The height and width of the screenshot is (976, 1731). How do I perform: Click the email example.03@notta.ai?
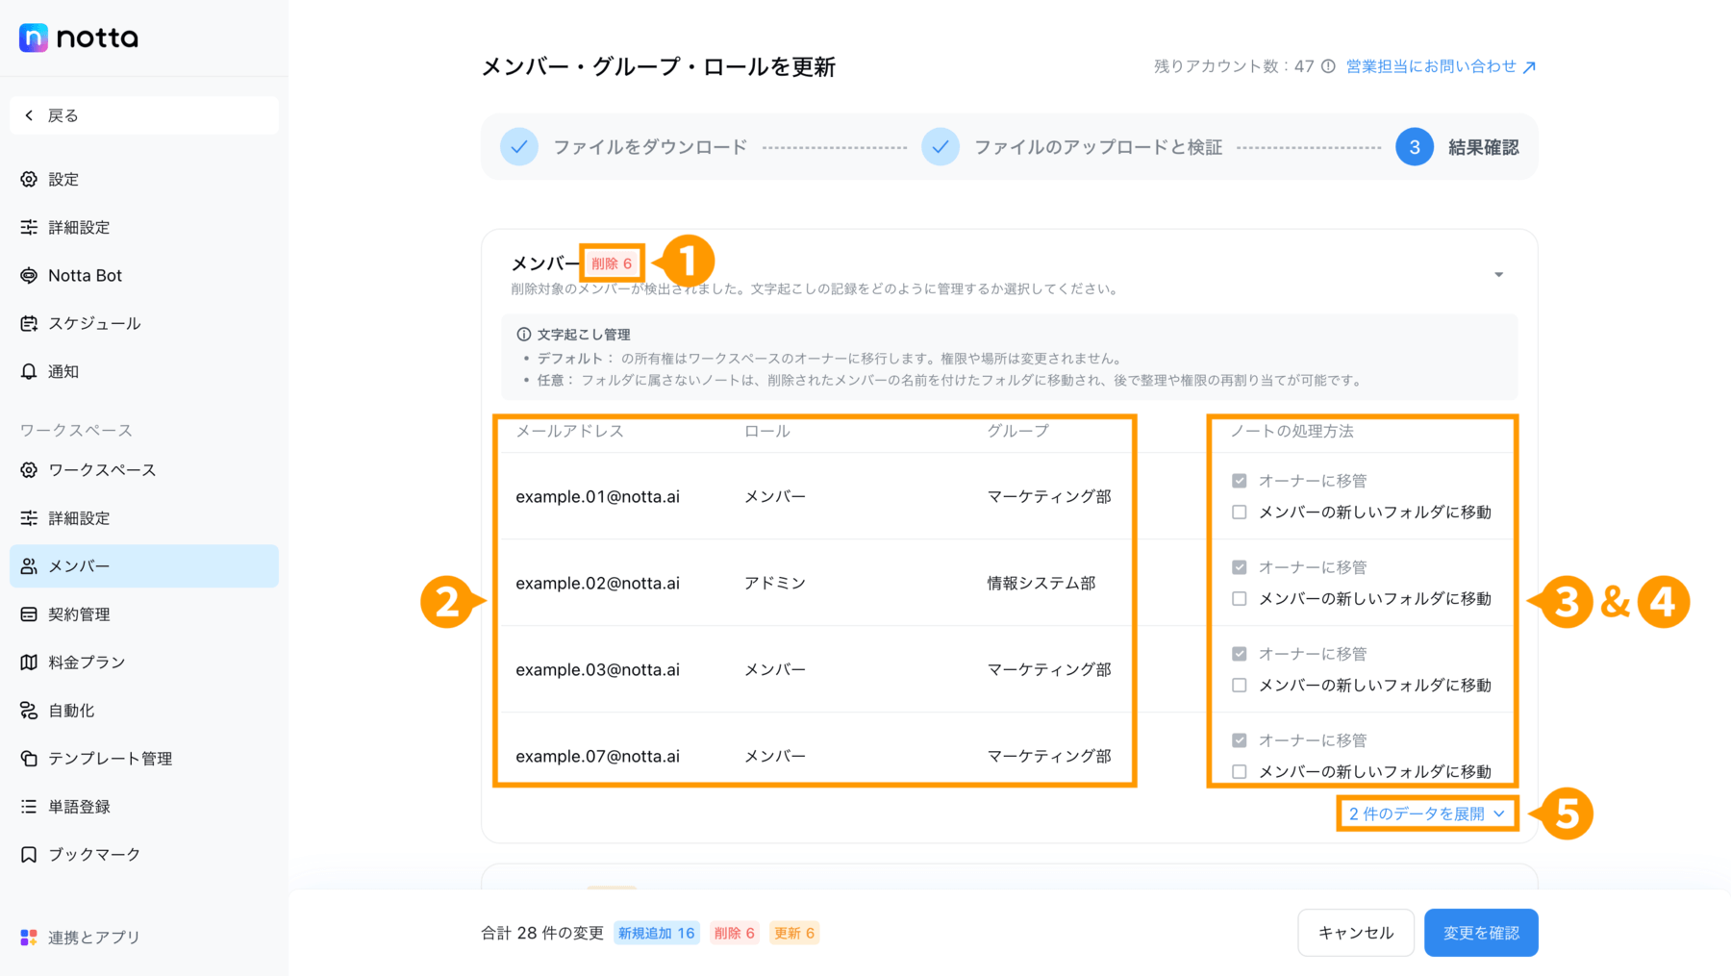[x=597, y=670]
